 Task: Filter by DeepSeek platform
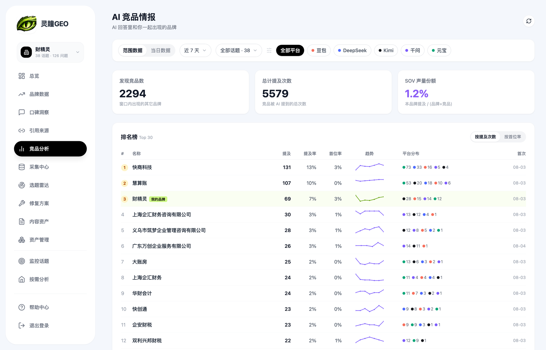tap(352, 51)
